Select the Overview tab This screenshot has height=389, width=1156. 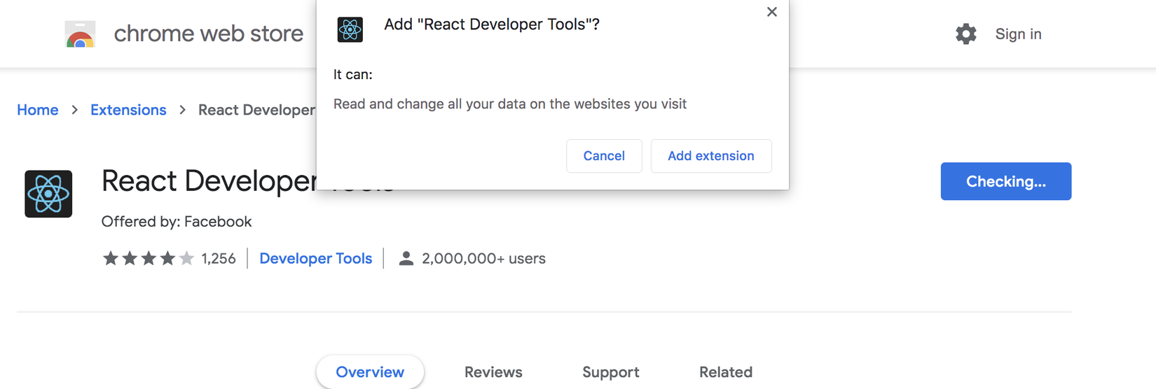point(369,372)
